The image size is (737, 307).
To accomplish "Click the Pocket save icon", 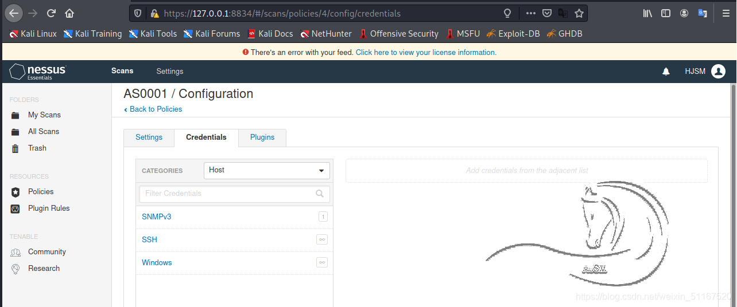I will [x=547, y=13].
